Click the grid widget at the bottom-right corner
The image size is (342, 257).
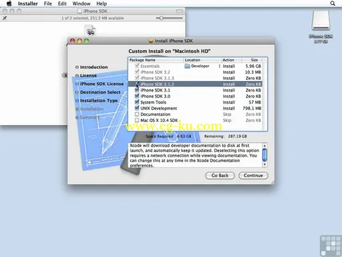(x=331, y=246)
